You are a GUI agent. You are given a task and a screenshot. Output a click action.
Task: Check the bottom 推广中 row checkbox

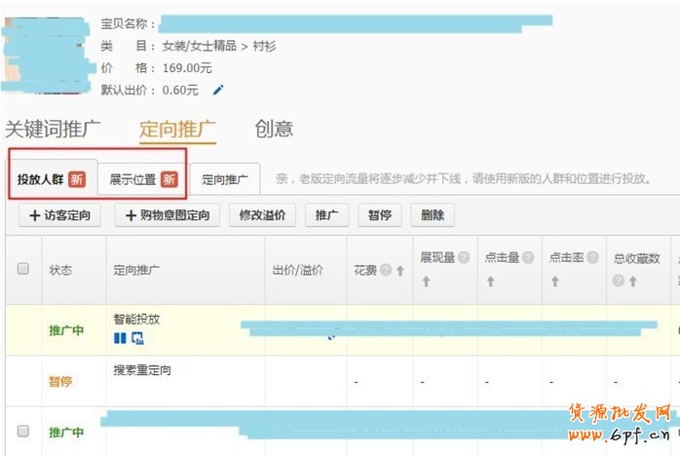tap(23, 431)
